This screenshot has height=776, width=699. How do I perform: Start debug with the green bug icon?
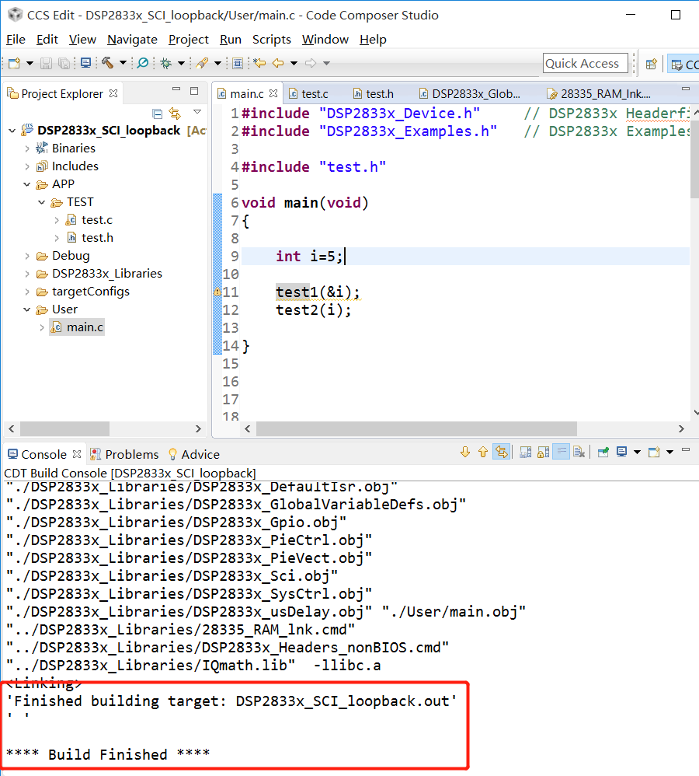(166, 63)
